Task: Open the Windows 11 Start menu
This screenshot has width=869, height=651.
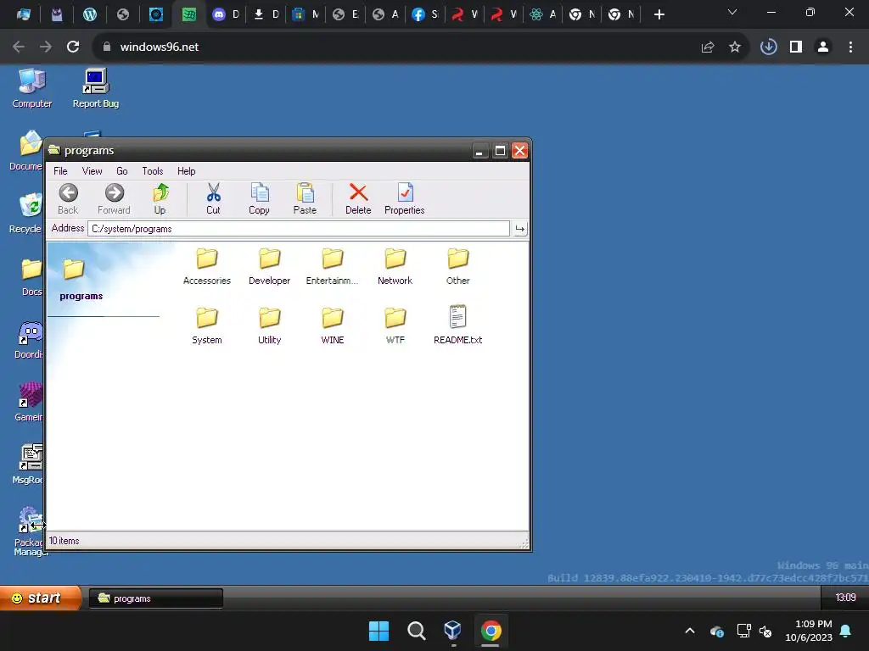Action: click(x=379, y=631)
